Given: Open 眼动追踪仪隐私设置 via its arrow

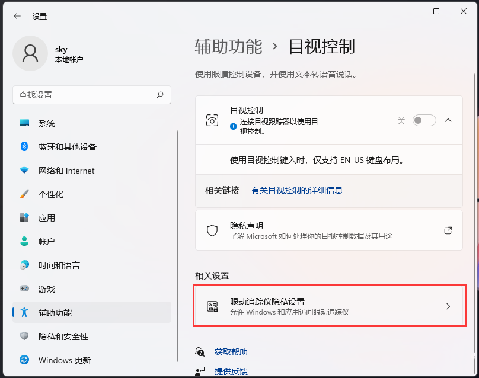Looking at the screenshot, I should (448, 306).
